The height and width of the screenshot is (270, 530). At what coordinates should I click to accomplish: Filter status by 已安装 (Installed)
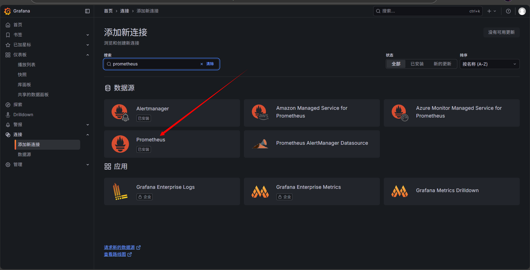point(417,64)
